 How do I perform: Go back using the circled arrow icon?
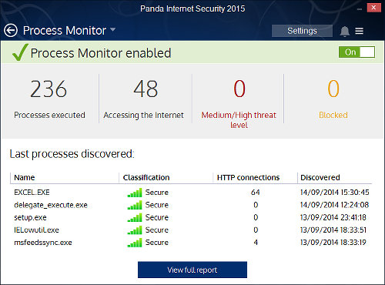point(11,31)
